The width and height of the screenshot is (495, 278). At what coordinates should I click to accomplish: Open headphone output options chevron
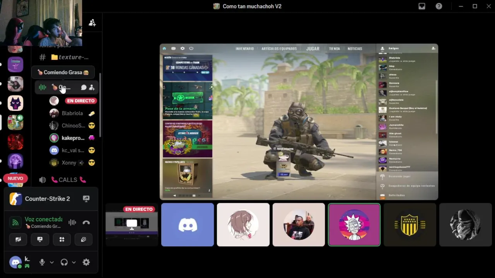pyautogui.click(x=74, y=262)
